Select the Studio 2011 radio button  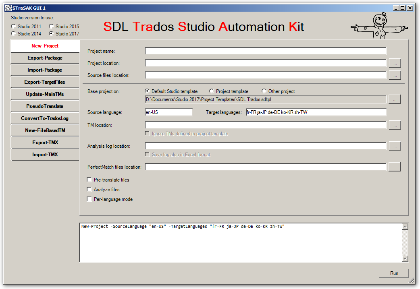(13, 26)
